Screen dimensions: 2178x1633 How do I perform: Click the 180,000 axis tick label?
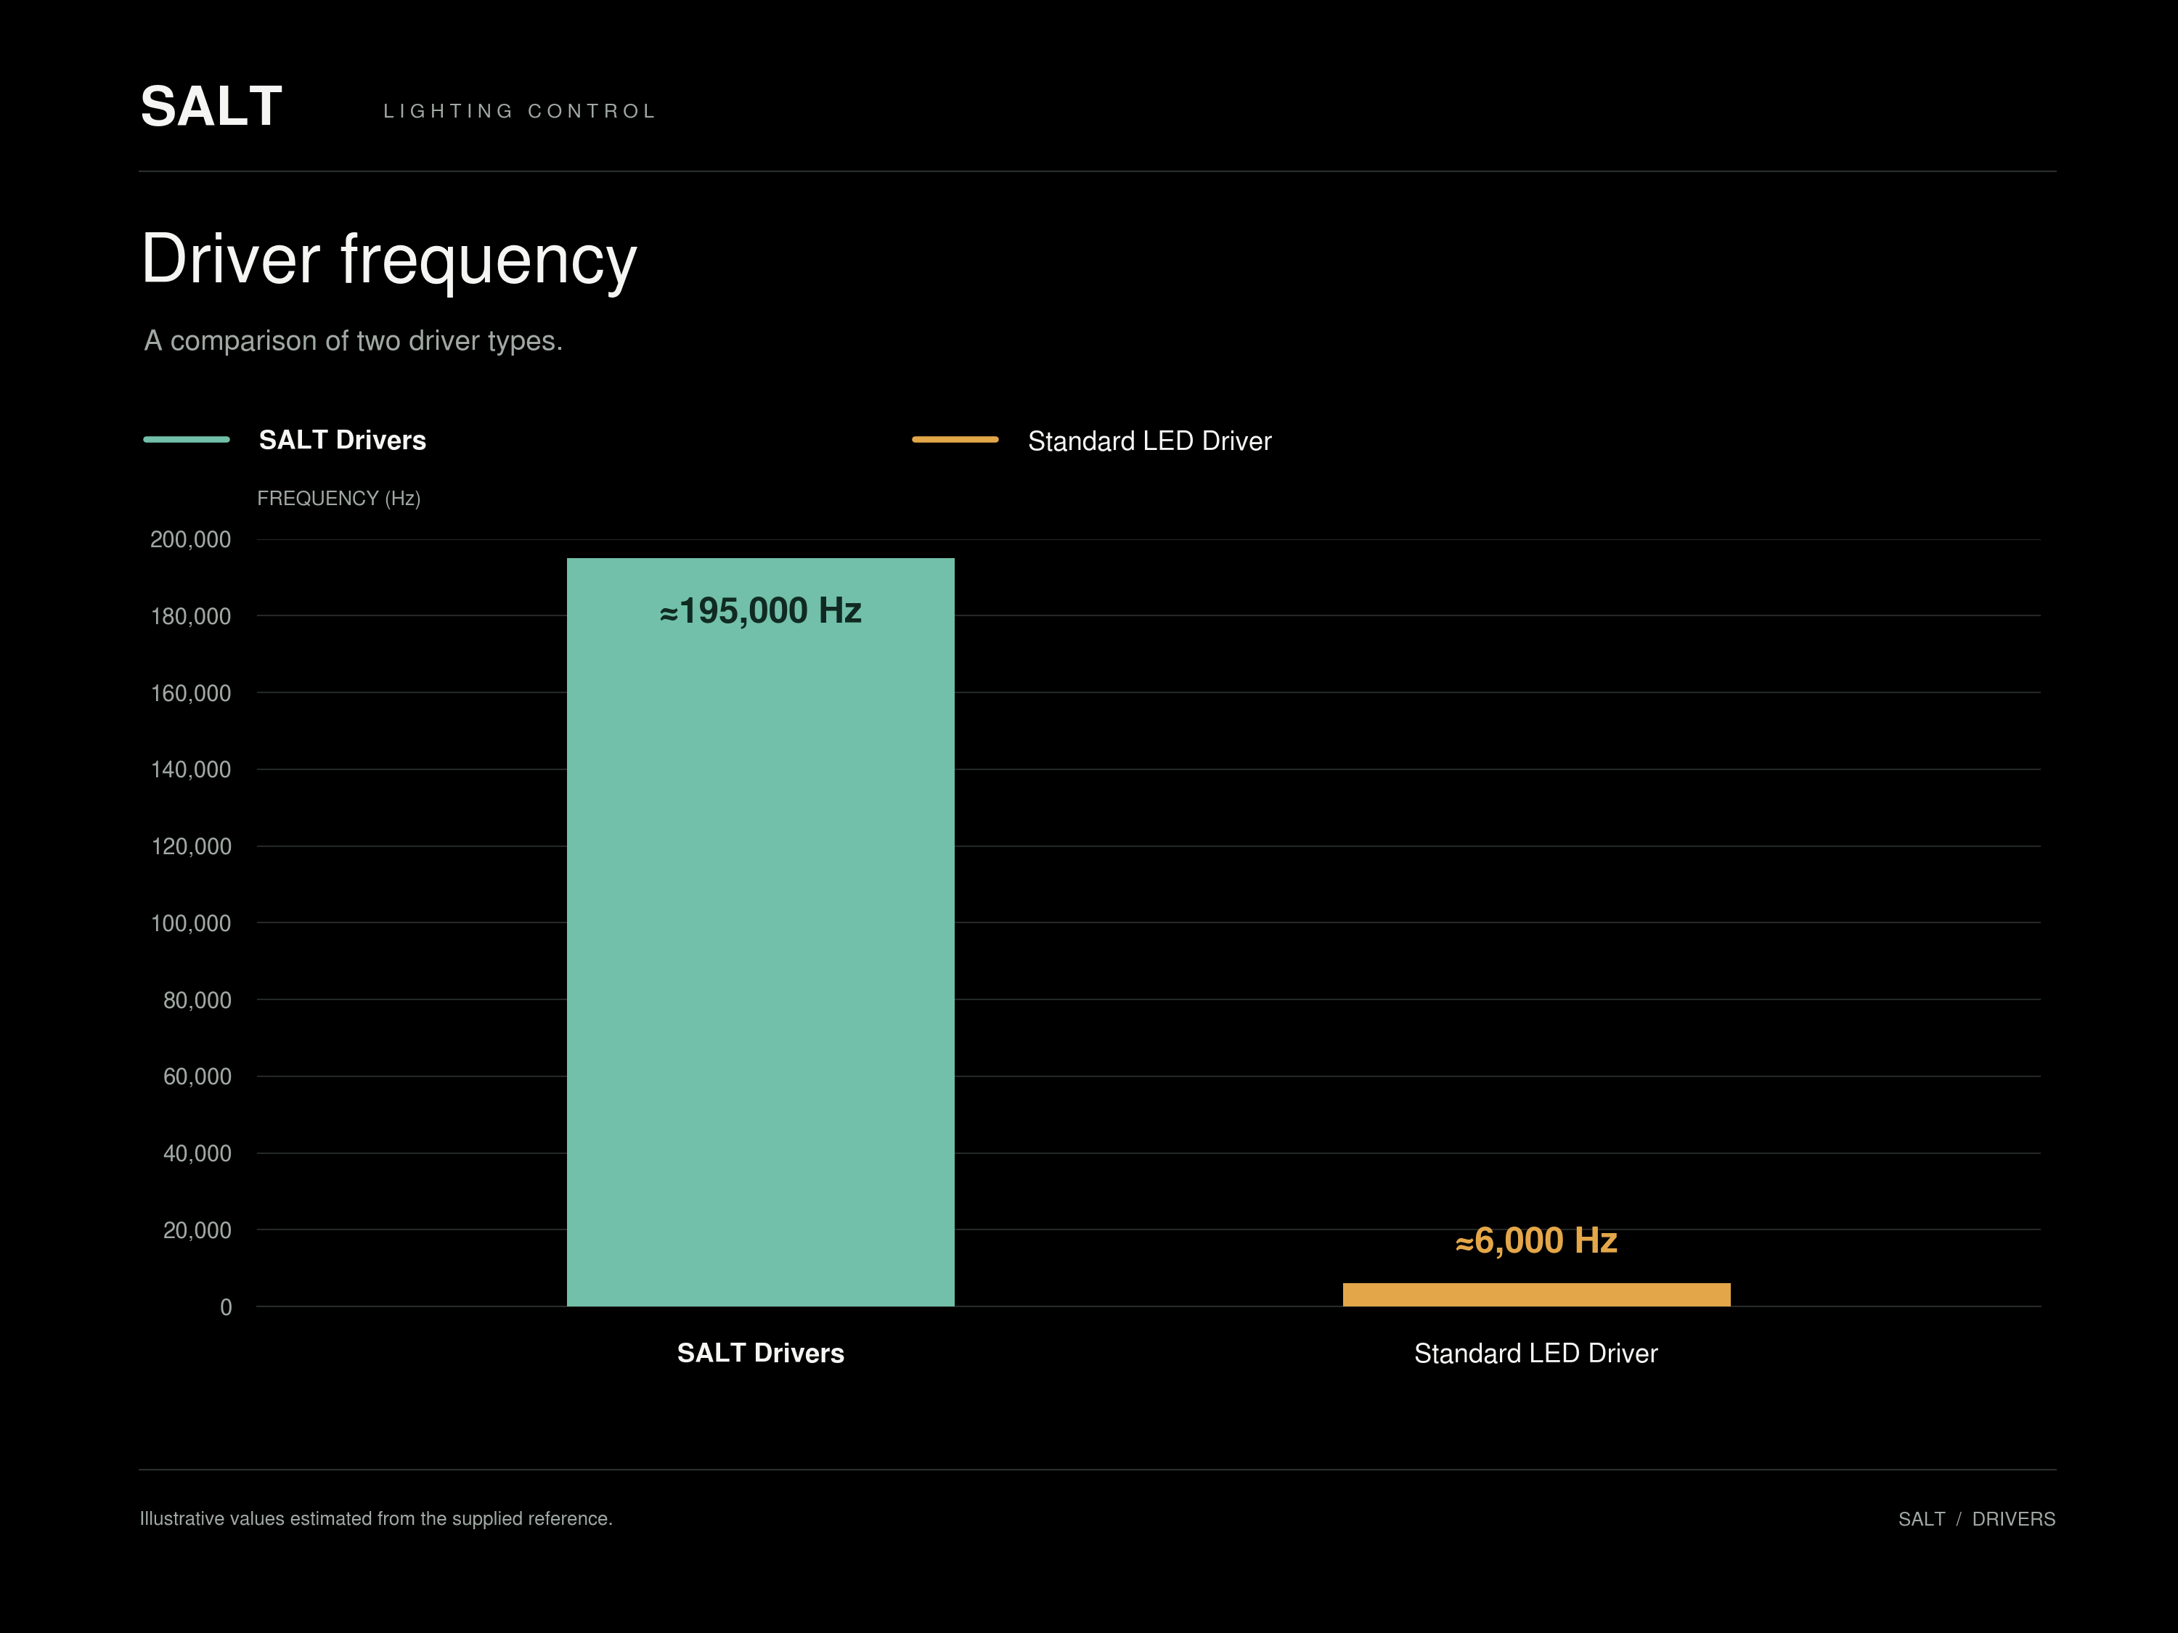point(190,616)
